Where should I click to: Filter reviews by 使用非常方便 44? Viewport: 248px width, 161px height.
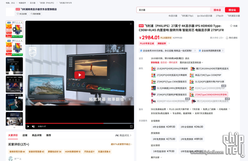click(17, 152)
